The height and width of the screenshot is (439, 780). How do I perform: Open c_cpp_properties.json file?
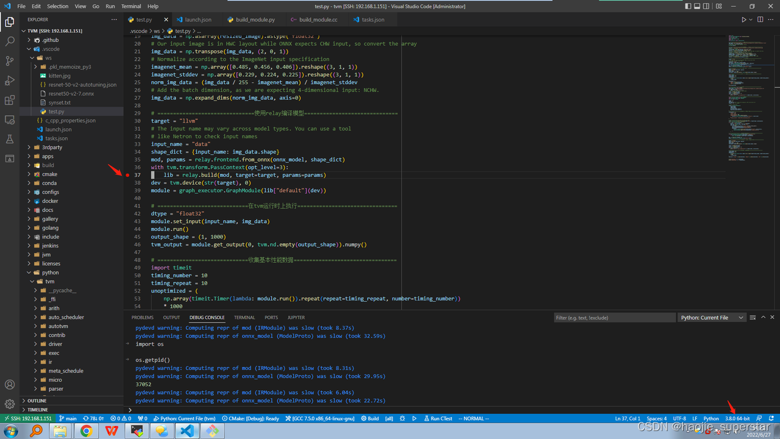coord(71,120)
